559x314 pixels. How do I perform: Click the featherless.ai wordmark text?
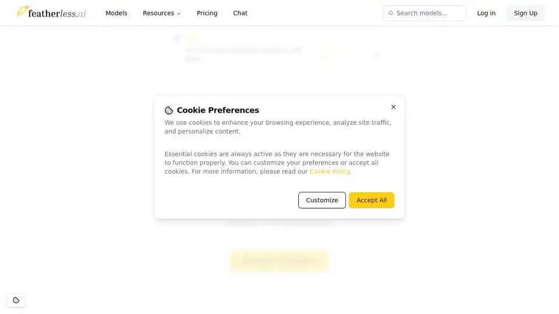(x=57, y=13)
